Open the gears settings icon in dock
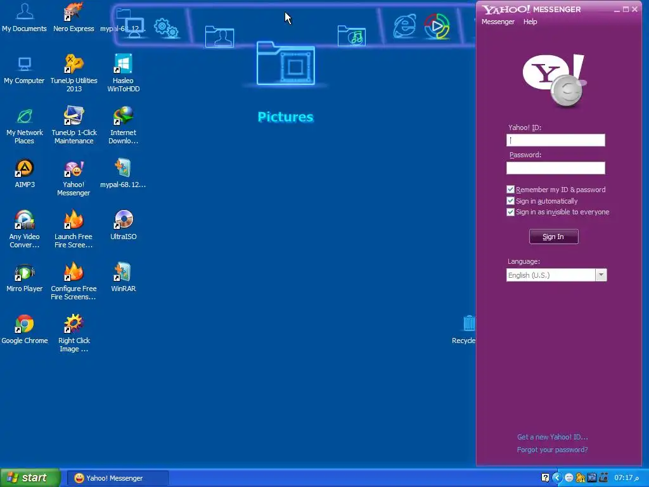Viewport: 649px width, 487px height. click(166, 28)
